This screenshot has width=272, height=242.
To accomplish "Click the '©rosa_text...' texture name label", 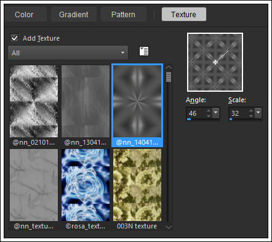I will (86, 226).
